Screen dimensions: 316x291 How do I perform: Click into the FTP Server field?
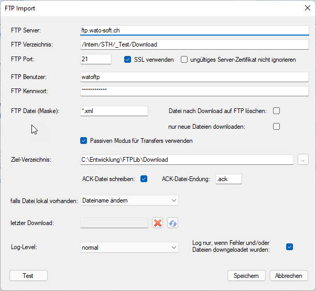click(194, 30)
